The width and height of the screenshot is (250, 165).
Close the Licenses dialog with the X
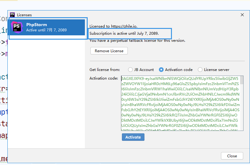pos(242,15)
